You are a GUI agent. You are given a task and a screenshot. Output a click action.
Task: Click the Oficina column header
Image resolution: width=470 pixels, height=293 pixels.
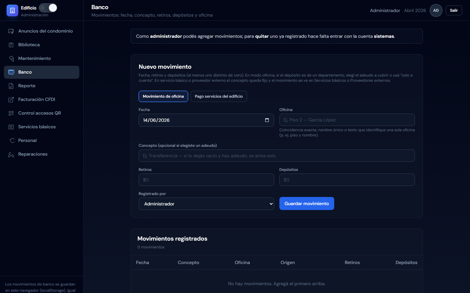click(x=242, y=262)
